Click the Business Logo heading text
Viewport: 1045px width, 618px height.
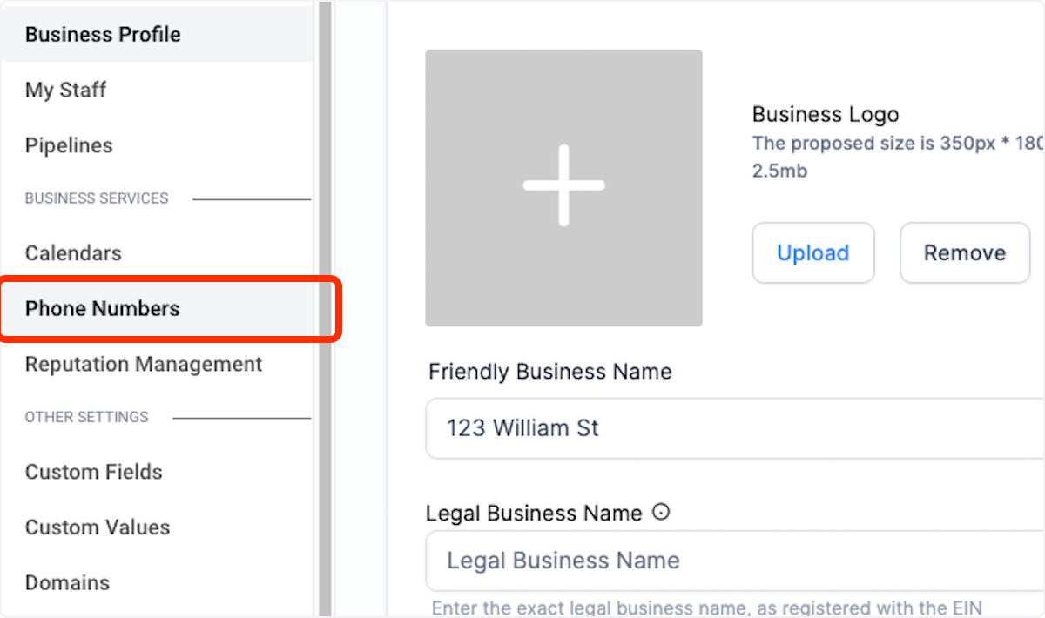(825, 114)
